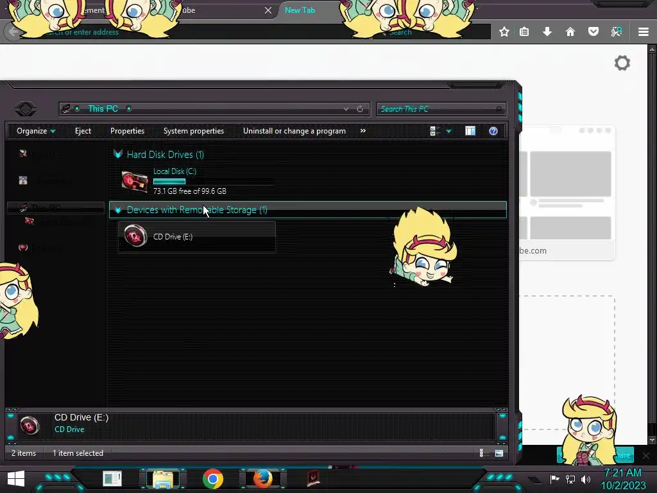
Task: Click the taskbar clock showing 7:21 AM
Action: point(623,479)
